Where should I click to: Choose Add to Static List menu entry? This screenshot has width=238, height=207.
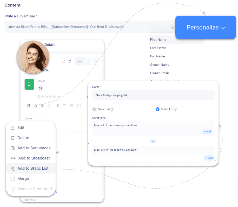pyautogui.click(x=33, y=168)
